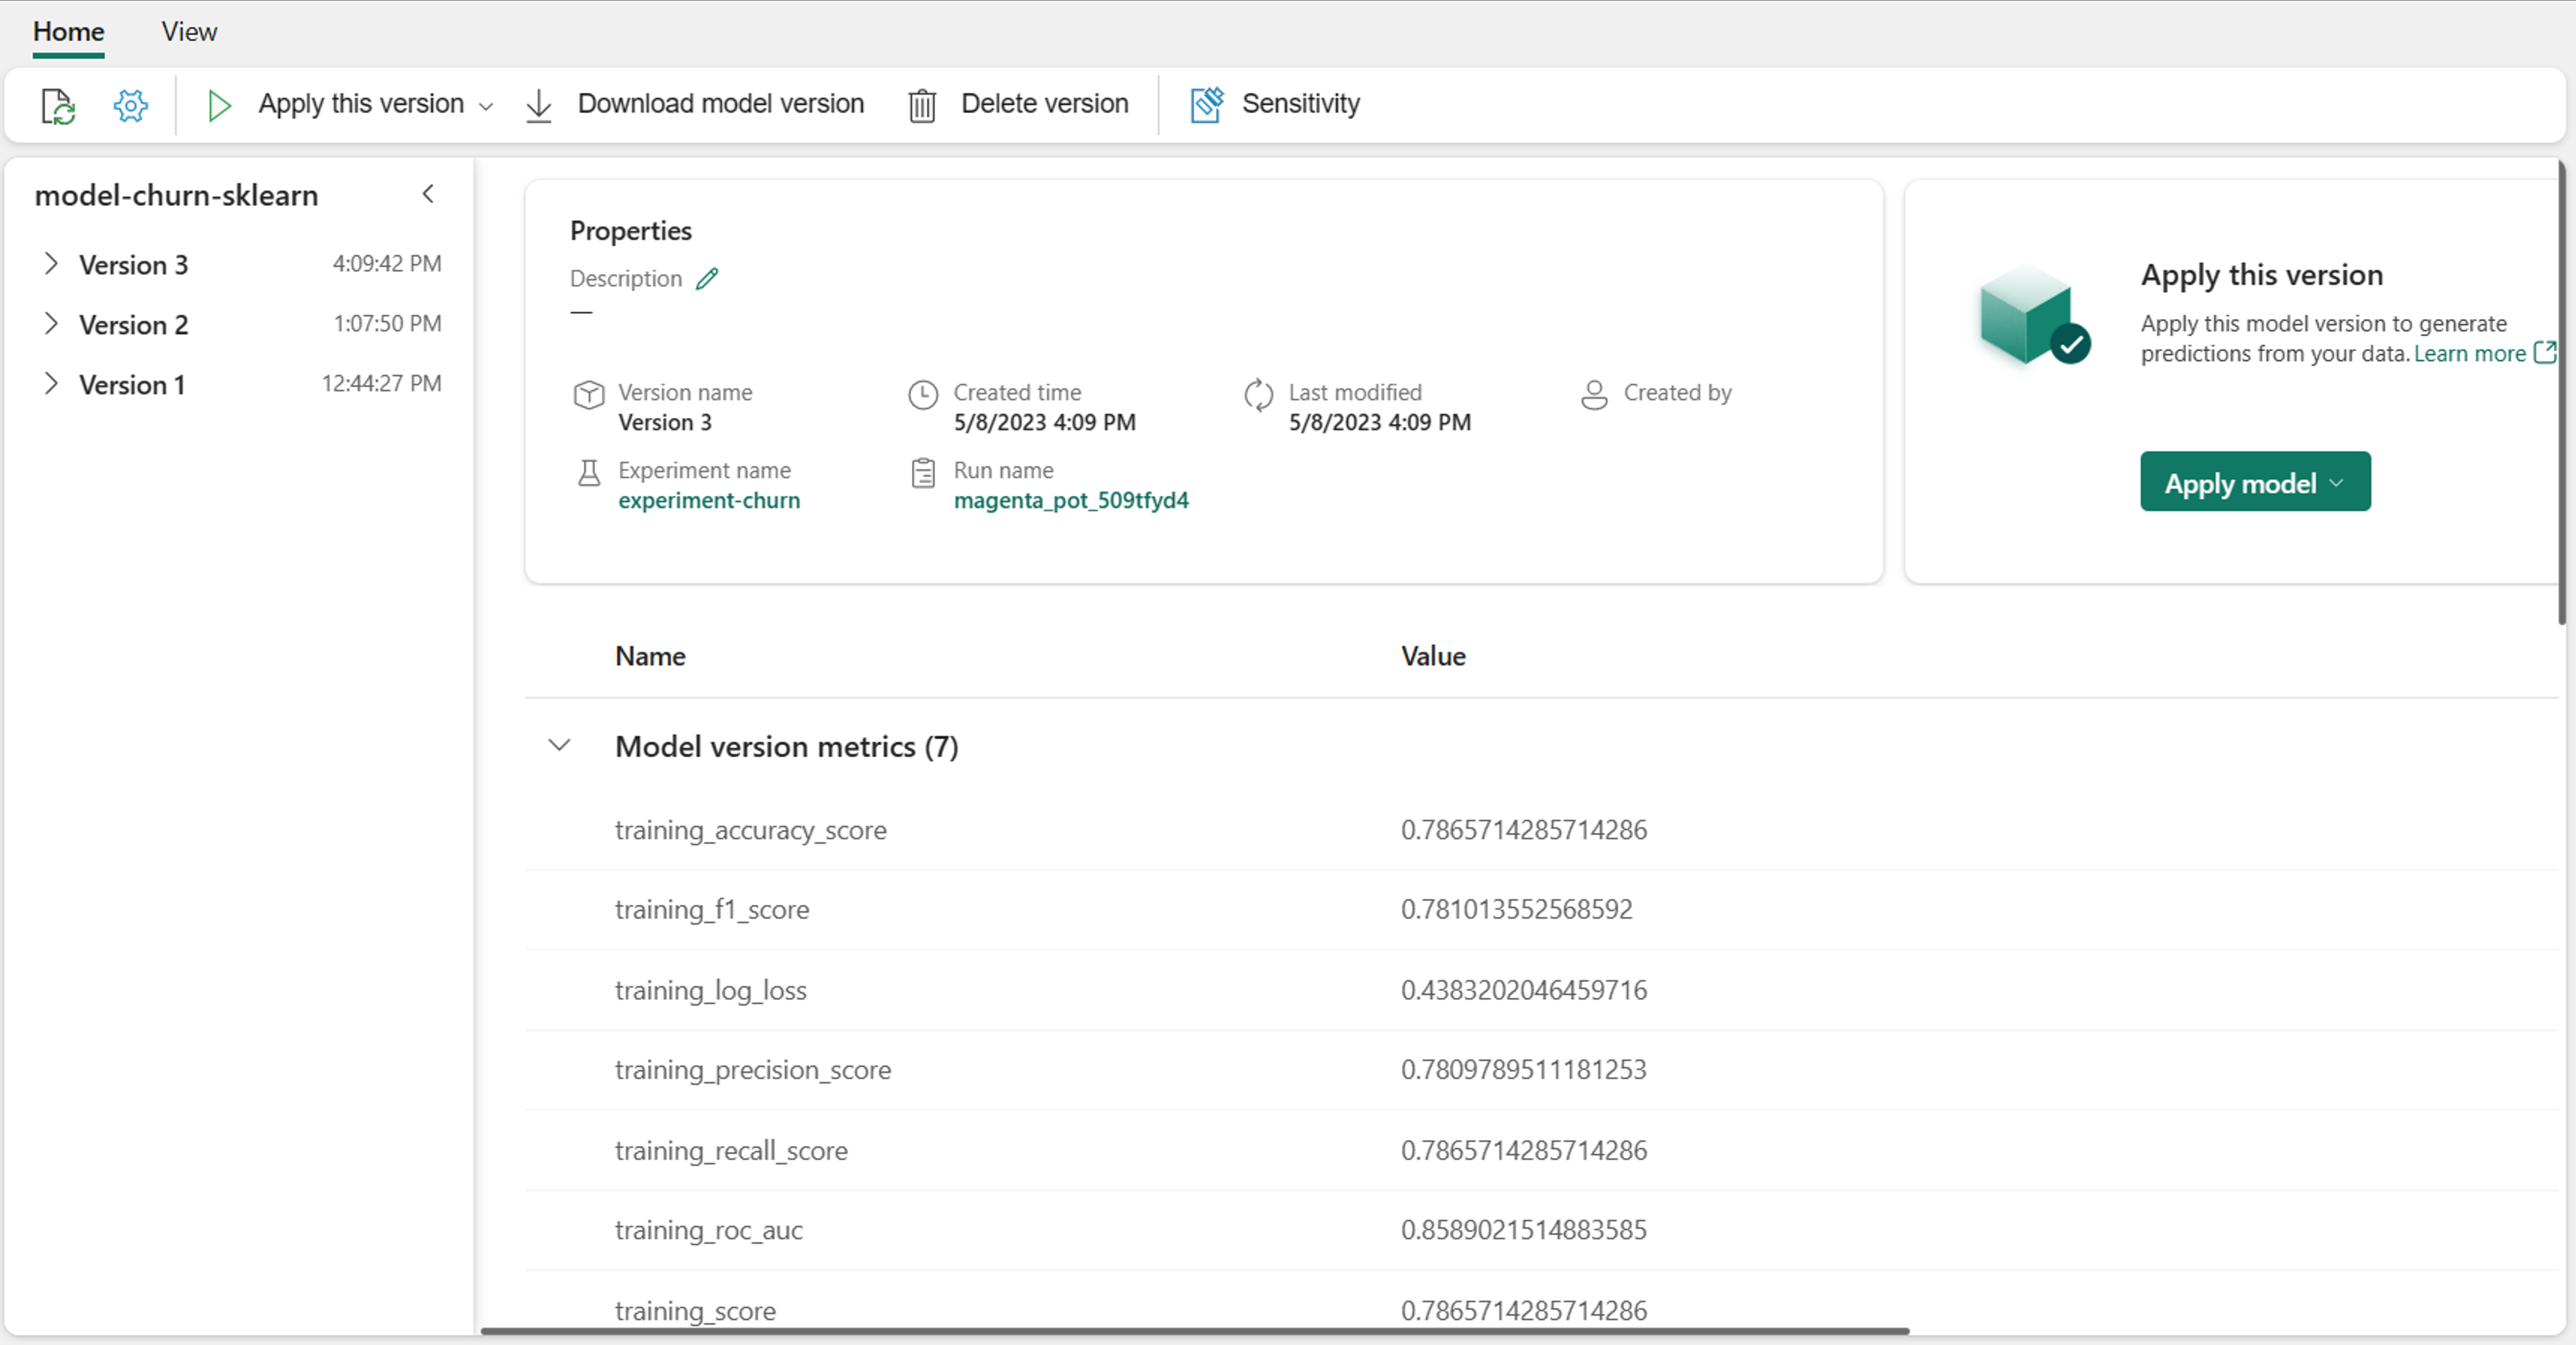
Task: Select the Home tab
Action: coord(68,31)
